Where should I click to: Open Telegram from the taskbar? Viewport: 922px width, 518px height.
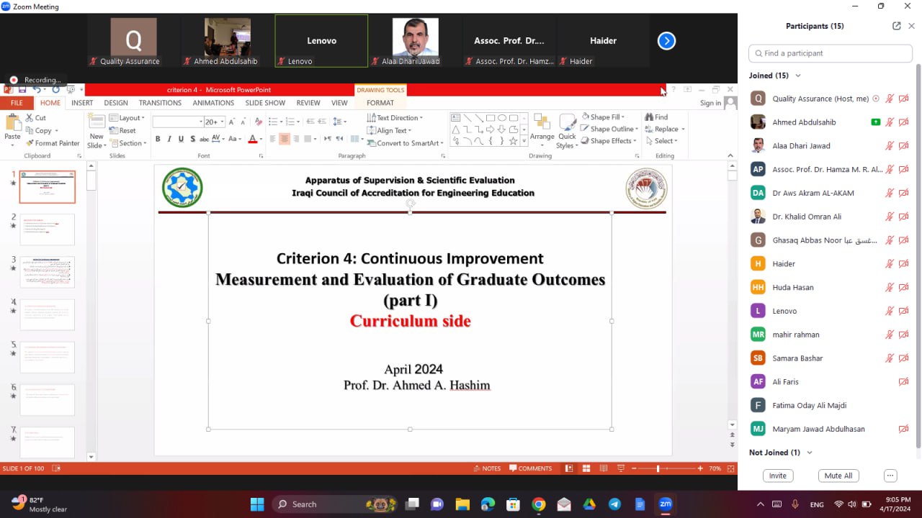click(x=614, y=504)
